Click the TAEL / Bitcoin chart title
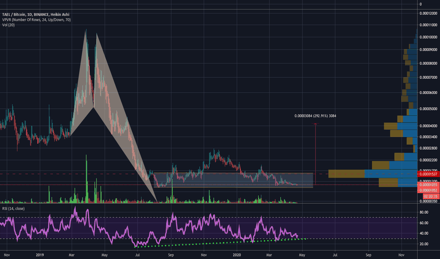The height and width of the screenshot is (259, 440). pos(35,15)
